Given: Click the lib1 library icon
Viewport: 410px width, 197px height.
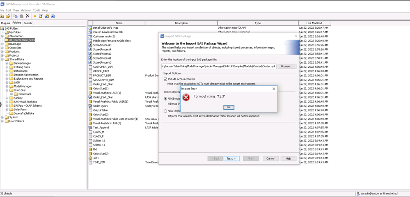Looking at the screenshot, I should click(x=90, y=149).
